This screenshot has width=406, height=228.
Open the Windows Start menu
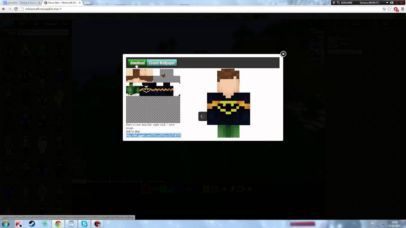click(x=6, y=224)
